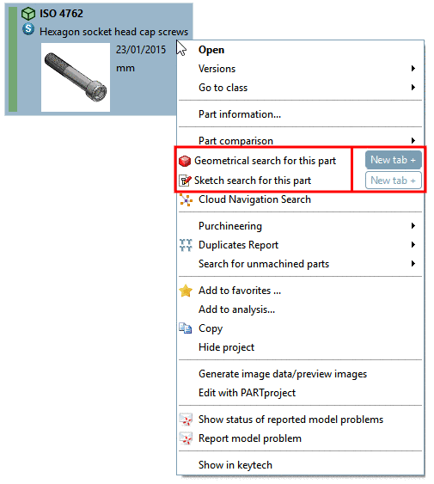The image size is (434, 484).
Task: Select Sketch search for this part
Action: [x=253, y=181]
